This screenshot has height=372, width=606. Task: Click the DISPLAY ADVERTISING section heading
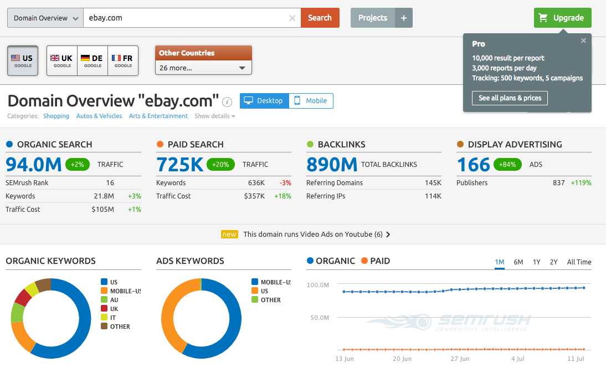(x=515, y=145)
